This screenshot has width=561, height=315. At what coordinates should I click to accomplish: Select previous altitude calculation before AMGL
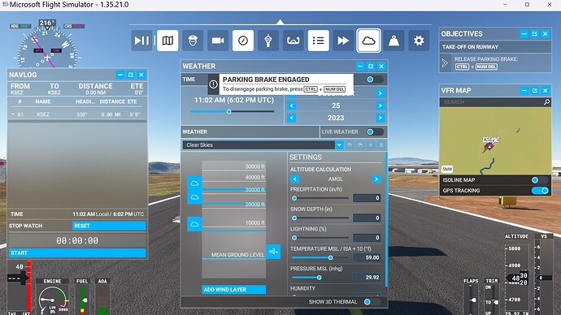point(295,179)
